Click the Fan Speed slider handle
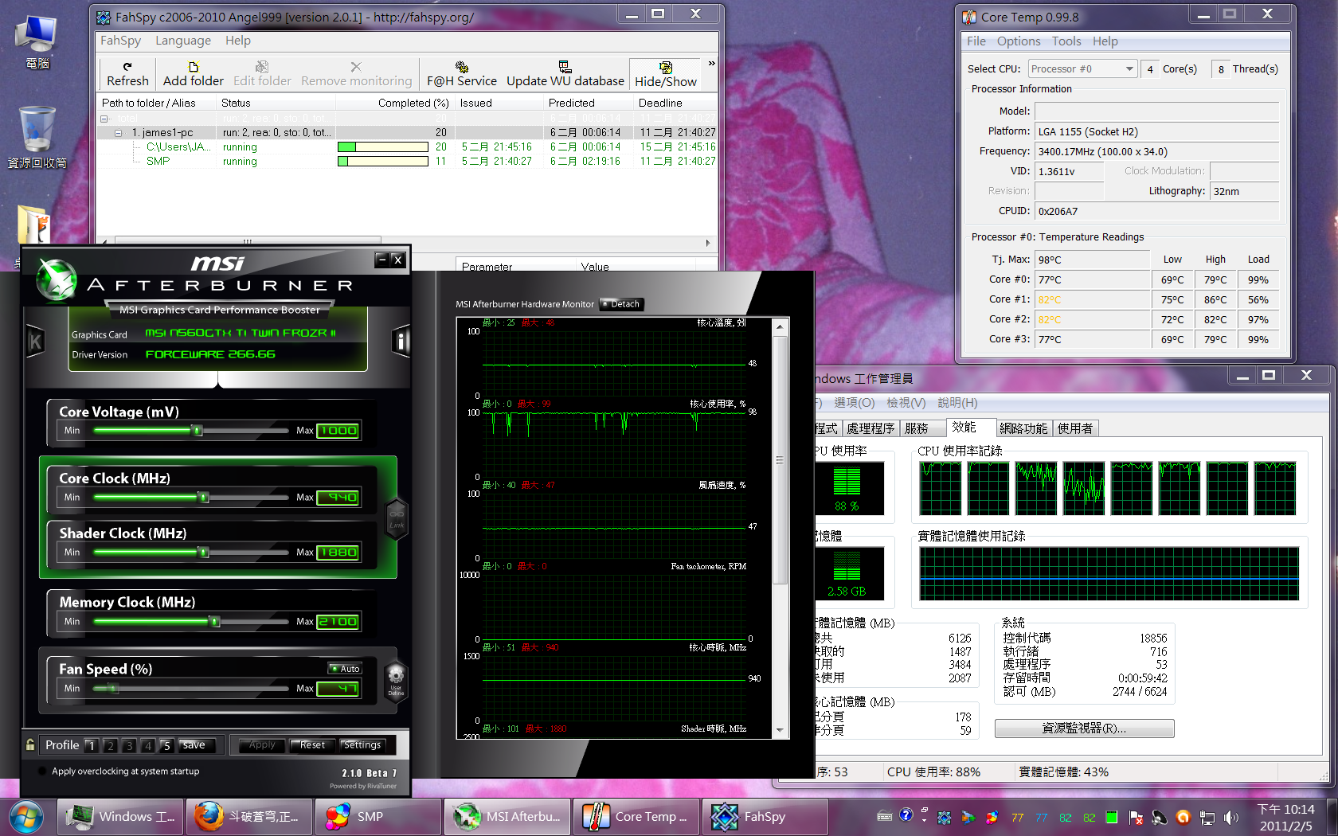This screenshot has height=836, width=1338. pos(112,689)
